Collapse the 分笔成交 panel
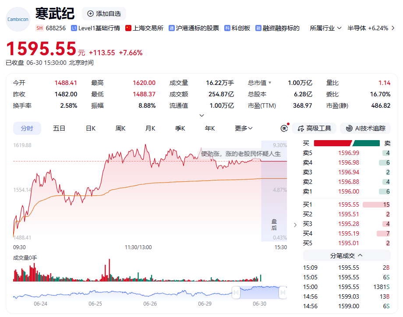403x317 pixels. pos(347,256)
